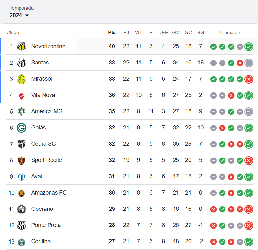This screenshot has height=250, width=258.
Task: Click the Últimas 5 column header
Action: [230, 33]
